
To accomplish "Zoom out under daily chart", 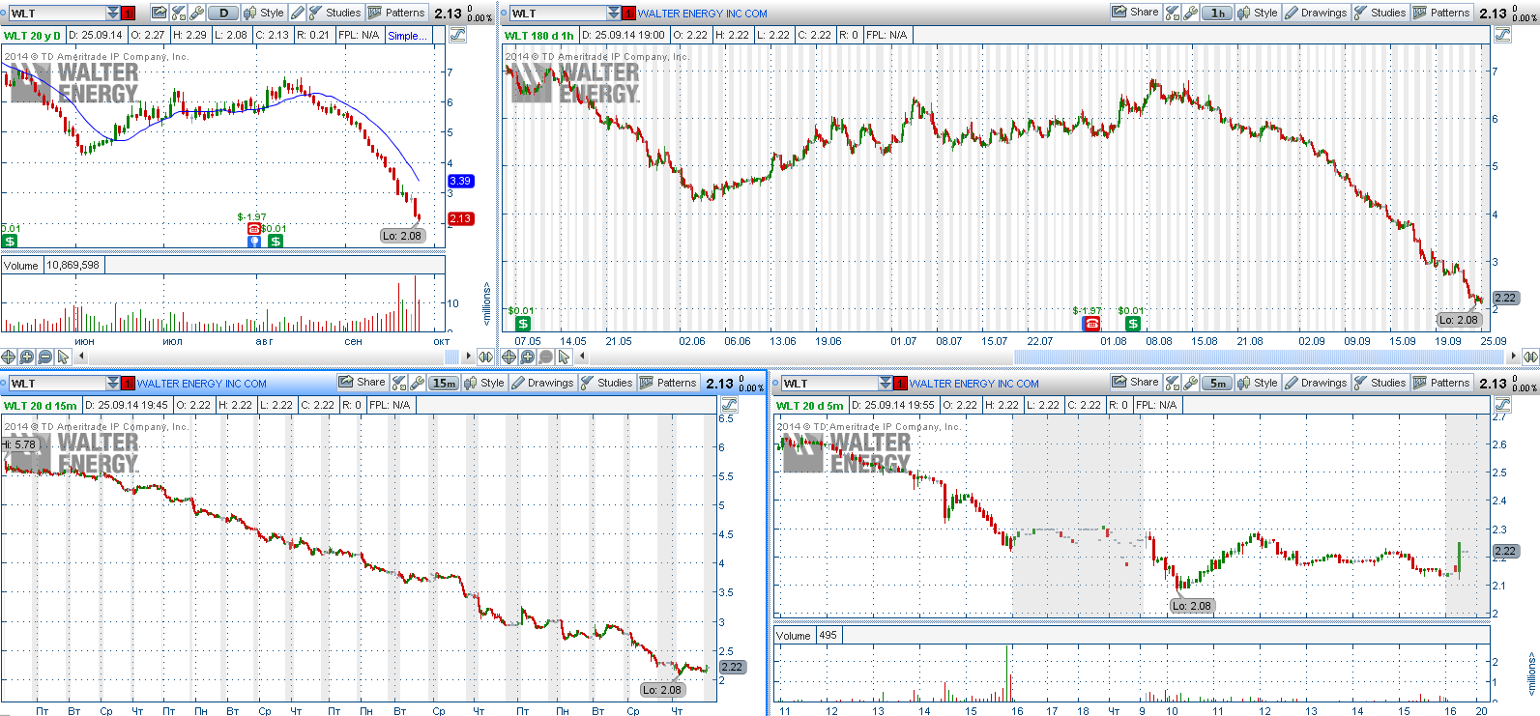I will coord(44,357).
